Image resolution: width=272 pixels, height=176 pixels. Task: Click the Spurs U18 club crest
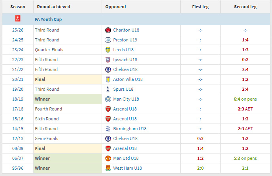point(108,89)
